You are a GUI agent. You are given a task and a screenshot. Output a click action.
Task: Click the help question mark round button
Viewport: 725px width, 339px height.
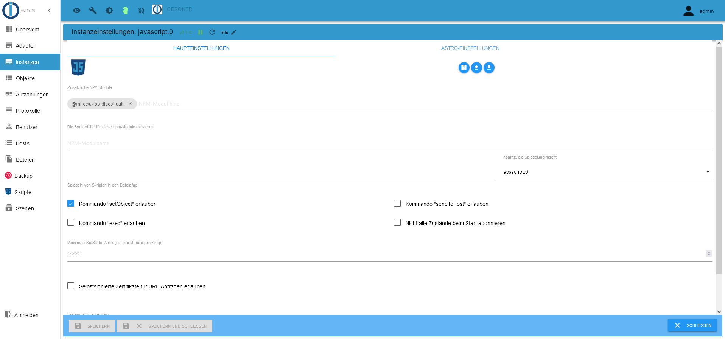(464, 67)
